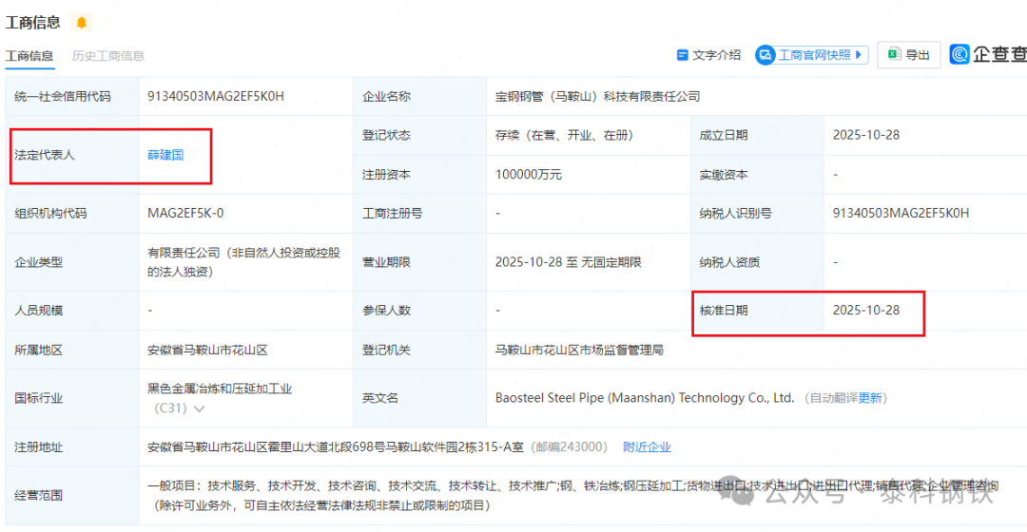
Task: Click the 英文名 label cell
Action: coord(420,398)
